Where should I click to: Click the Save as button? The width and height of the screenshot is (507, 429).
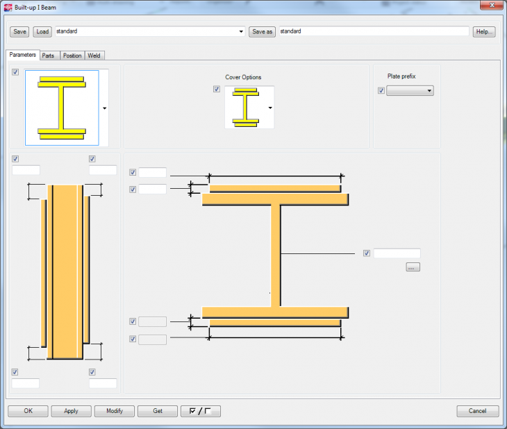[262, 32]
